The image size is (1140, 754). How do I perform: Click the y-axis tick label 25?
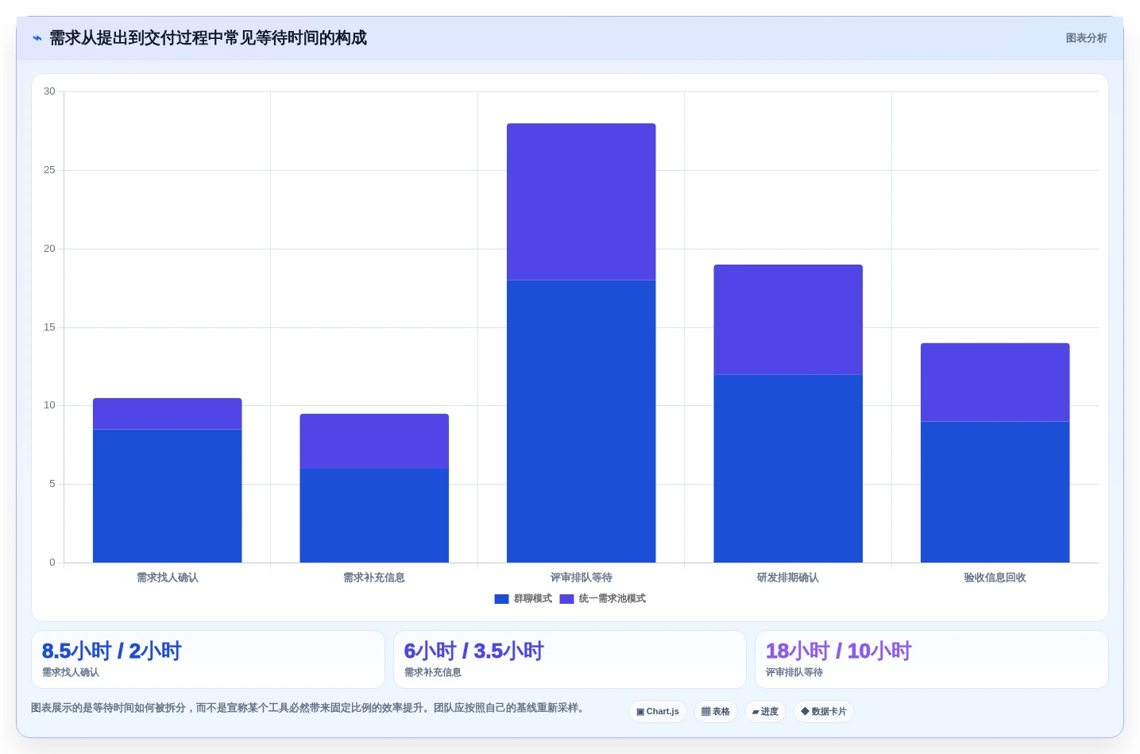click(49, 170)
